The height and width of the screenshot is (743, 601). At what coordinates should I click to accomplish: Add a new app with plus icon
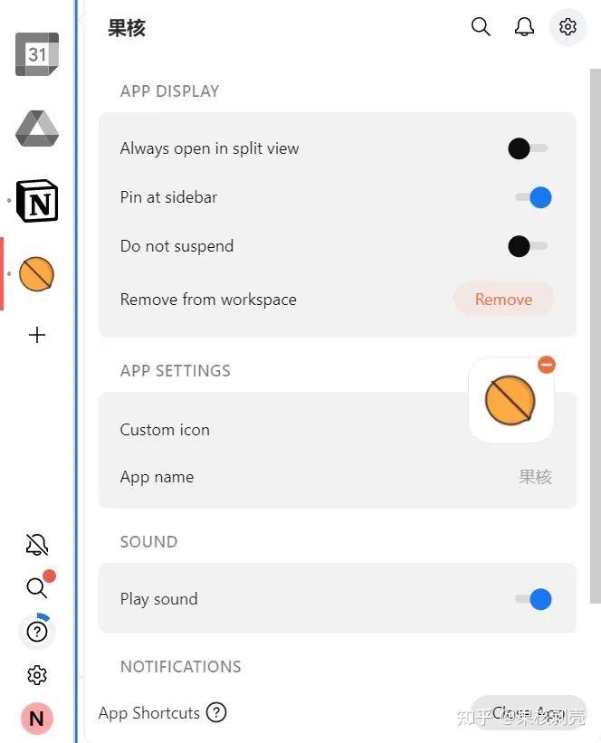[x=37, y=335]
